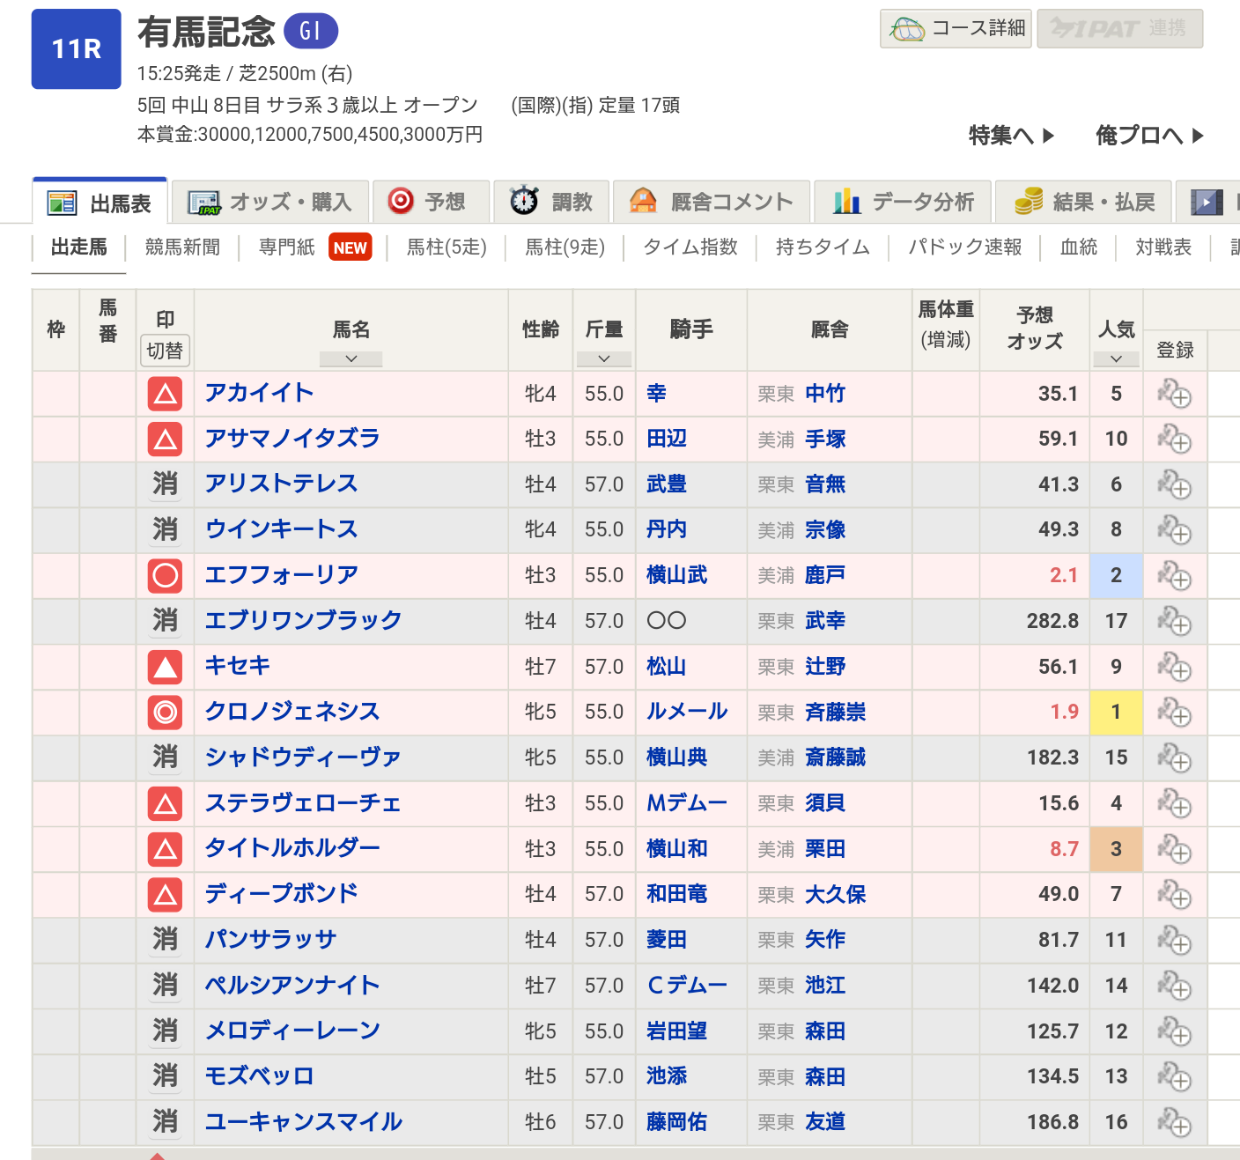Click the yellow popularity rank 1 cell
The width and height of the screenshot is (1240, 1160).
[1116, 712]
